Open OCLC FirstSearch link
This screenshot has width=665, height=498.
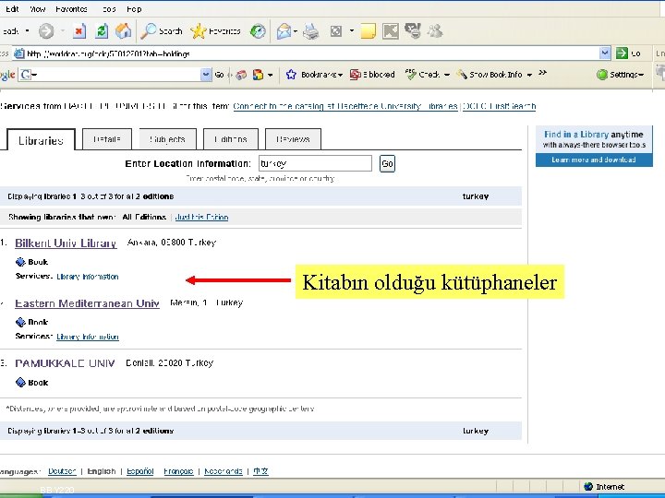click(499, 106)
